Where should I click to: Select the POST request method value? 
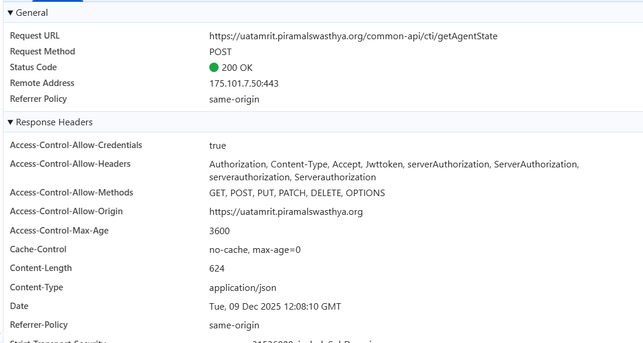pos(220,52)
